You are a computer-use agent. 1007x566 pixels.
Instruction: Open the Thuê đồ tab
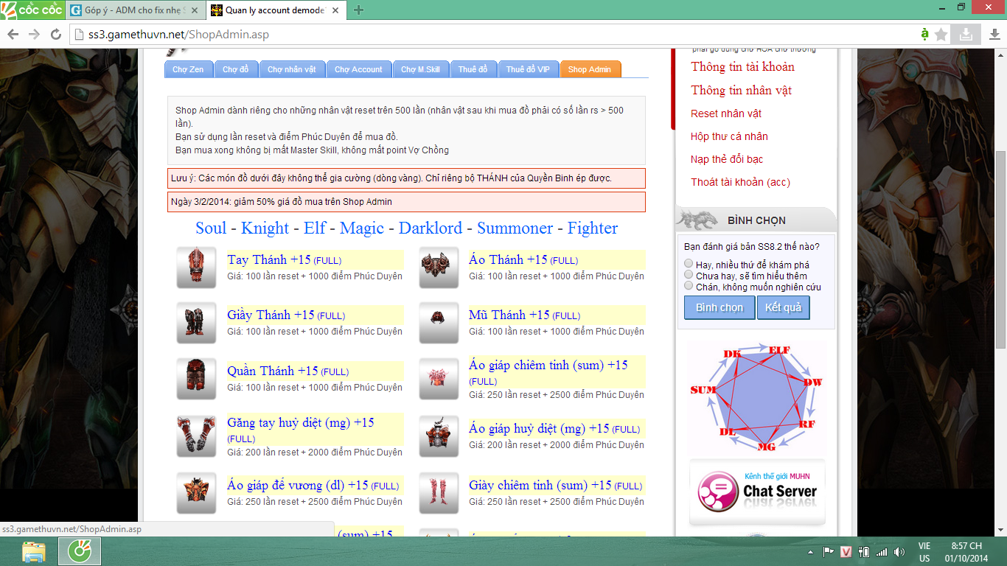point(473,69)
